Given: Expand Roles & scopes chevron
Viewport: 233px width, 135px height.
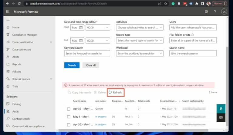Looking at the screenshot, I should [51, 79].
